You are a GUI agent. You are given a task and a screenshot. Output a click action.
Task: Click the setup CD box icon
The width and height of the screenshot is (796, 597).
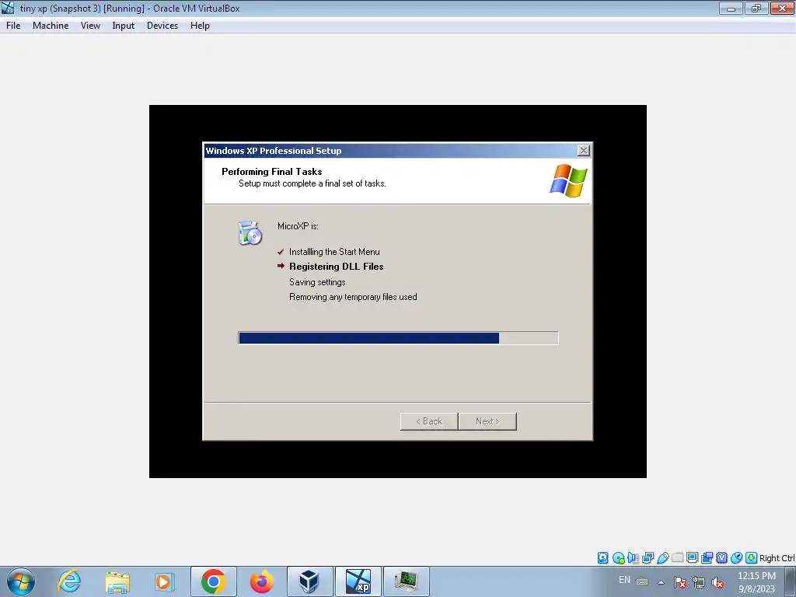point(250,233)
